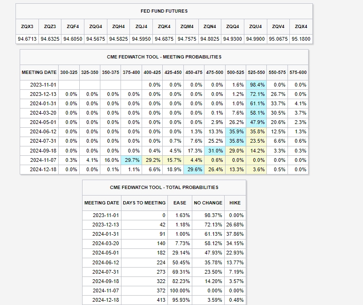This screenshot has width=363, height=305.
Task: Select the highlighted 31.0% cell for 2024-09-18
Action: 216,151
